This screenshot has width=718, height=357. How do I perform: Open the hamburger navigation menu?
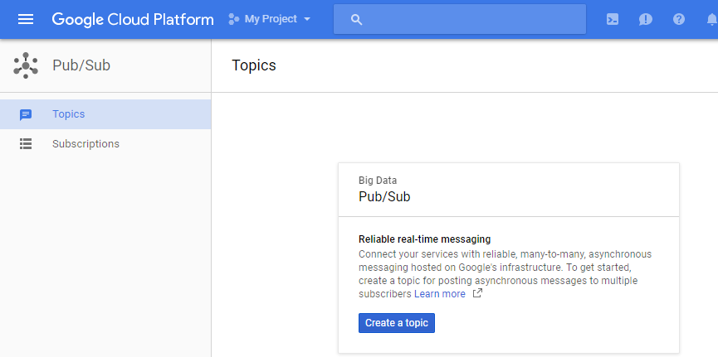[26, 19]
